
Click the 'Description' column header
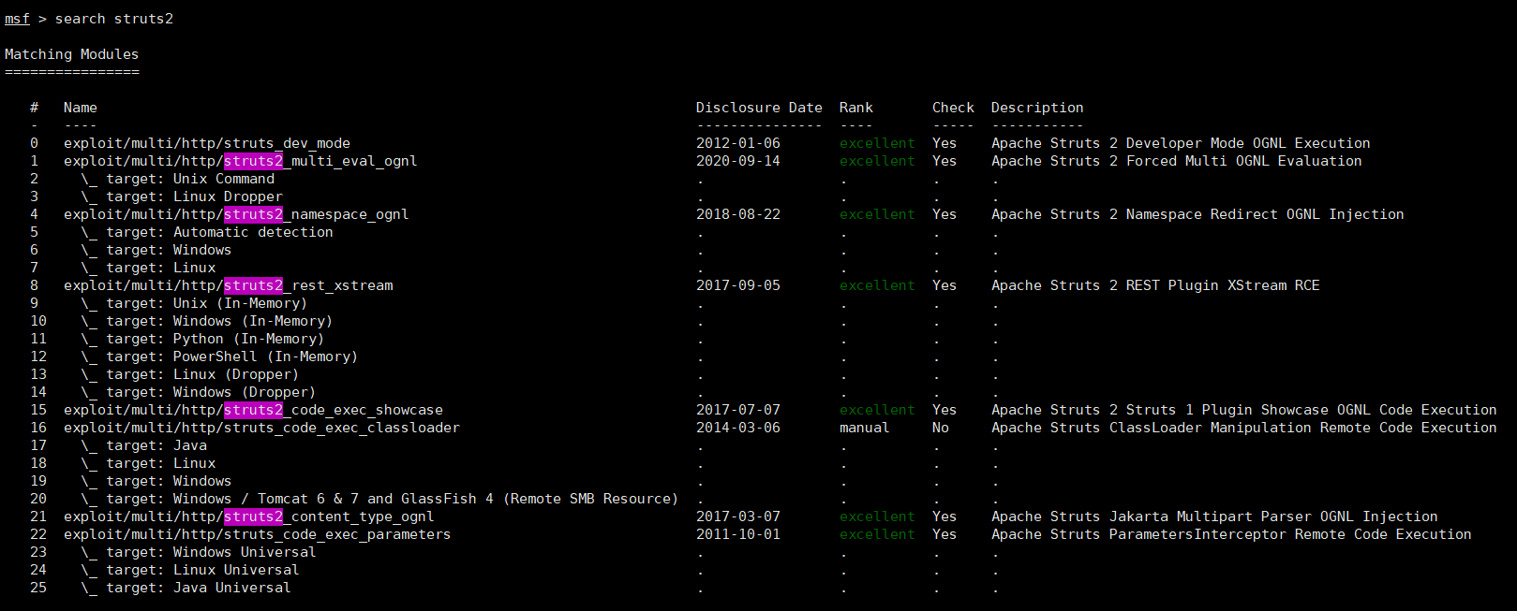click(x=1037, y=108)
